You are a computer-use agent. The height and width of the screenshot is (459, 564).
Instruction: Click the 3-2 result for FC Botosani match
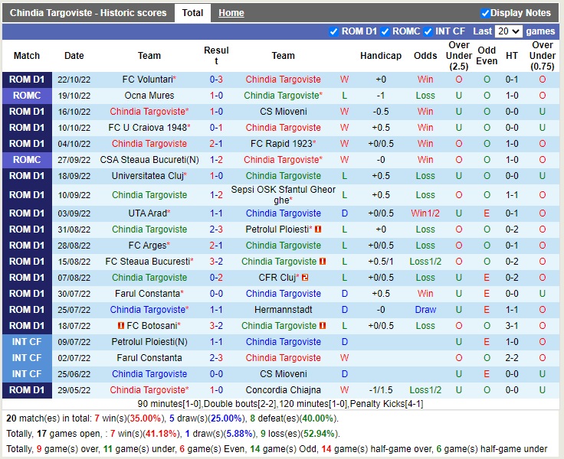(x=216, y=326)
